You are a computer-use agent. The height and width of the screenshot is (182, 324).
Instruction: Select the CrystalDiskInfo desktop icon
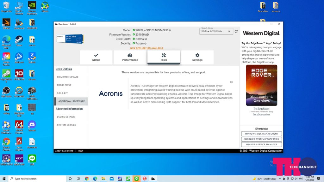(x=6, y=76)
